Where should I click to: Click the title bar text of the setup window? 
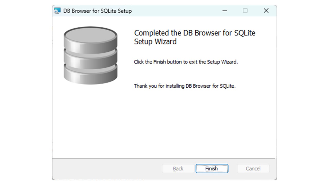97,11
